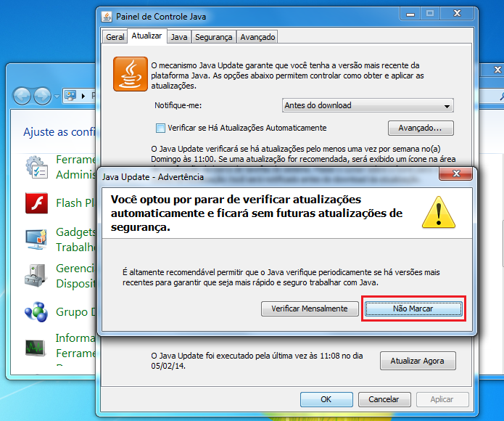Open the Avançado tab
This screenshot has width=504, height=421.
coord(257,37)
